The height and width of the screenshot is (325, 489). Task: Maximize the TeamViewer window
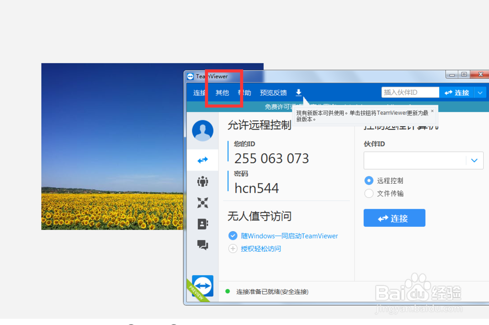[464, 74]
